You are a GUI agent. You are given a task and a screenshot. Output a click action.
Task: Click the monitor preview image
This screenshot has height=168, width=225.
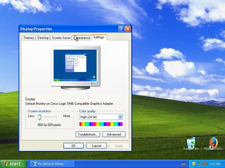click(75, 68)
